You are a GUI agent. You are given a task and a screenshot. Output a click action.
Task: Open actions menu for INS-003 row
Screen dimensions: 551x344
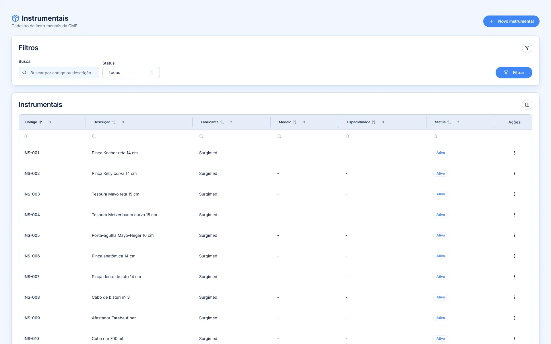tap(514, 194)
